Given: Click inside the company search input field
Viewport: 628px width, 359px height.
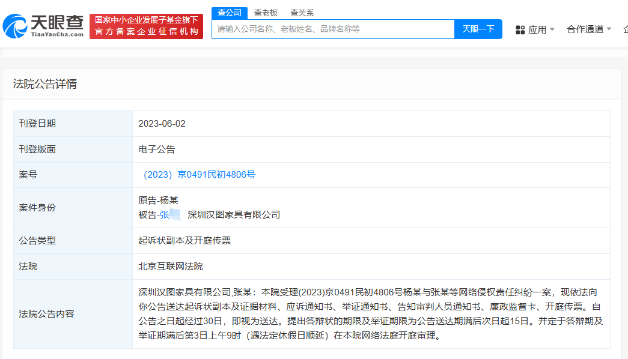Looking at the screenshot, I should 331,29.
